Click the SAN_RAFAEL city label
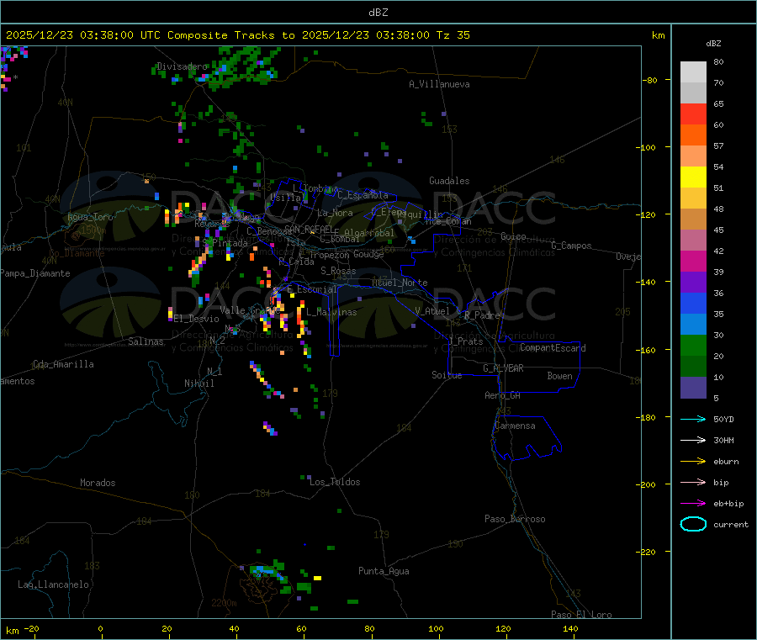The image size is (757, 640). tap(309, 229)
